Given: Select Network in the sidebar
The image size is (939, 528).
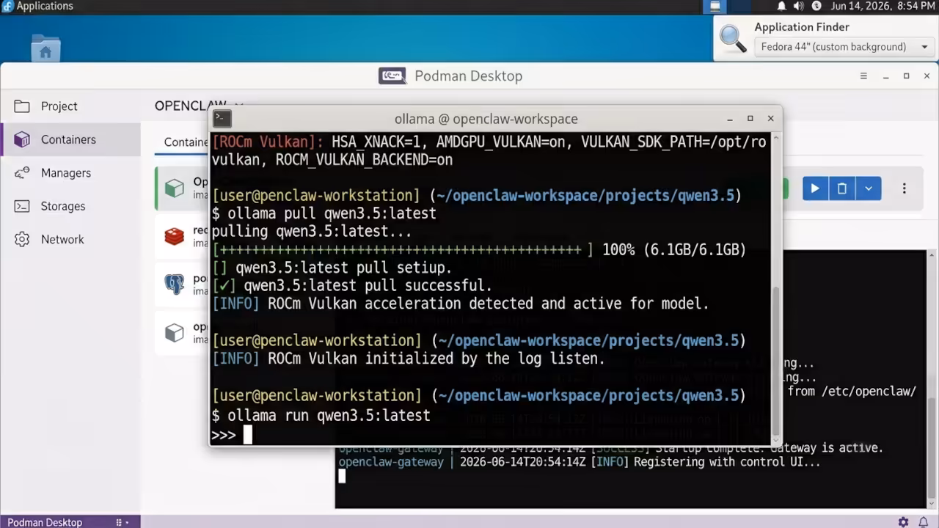Looking at the screenshot, I should [x=70, y=239].
